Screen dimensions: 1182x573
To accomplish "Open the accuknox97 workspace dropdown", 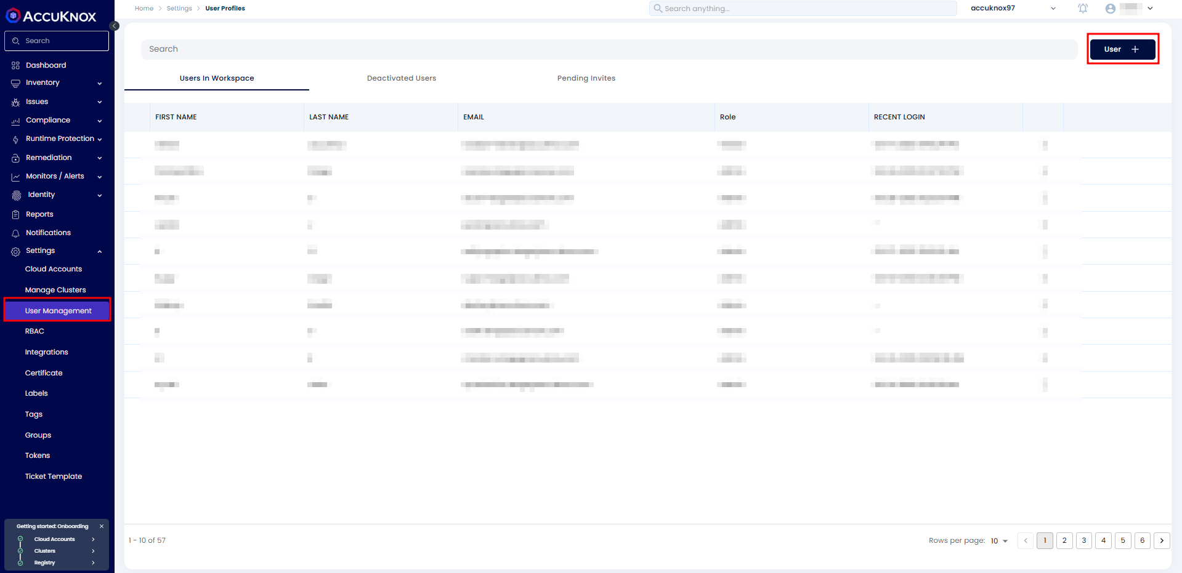I will pyautogui.click(x=1013, y=9).
